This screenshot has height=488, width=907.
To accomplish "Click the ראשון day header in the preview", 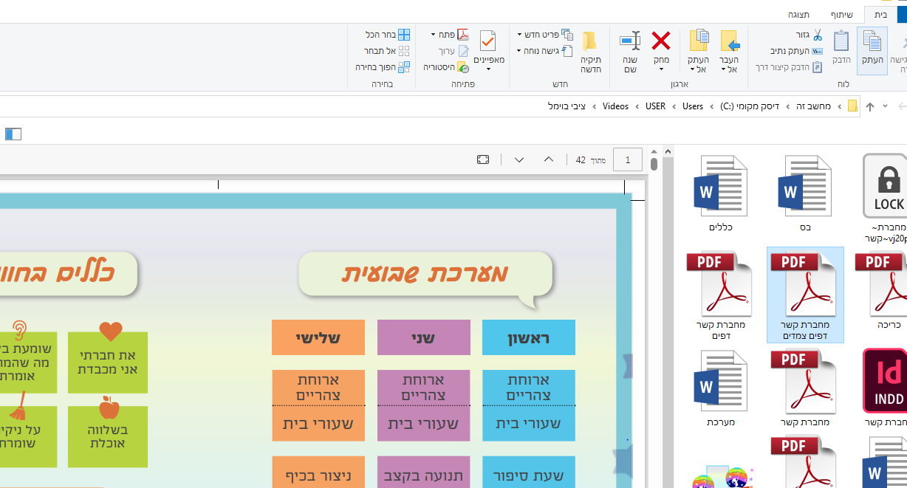I will [528, 338].
